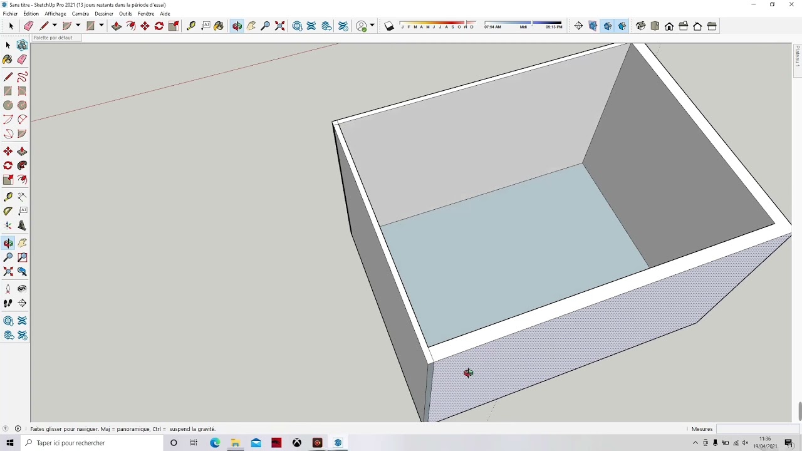Switch to the Back view
This screenshot has width=802, height=451.
[697, 26]
